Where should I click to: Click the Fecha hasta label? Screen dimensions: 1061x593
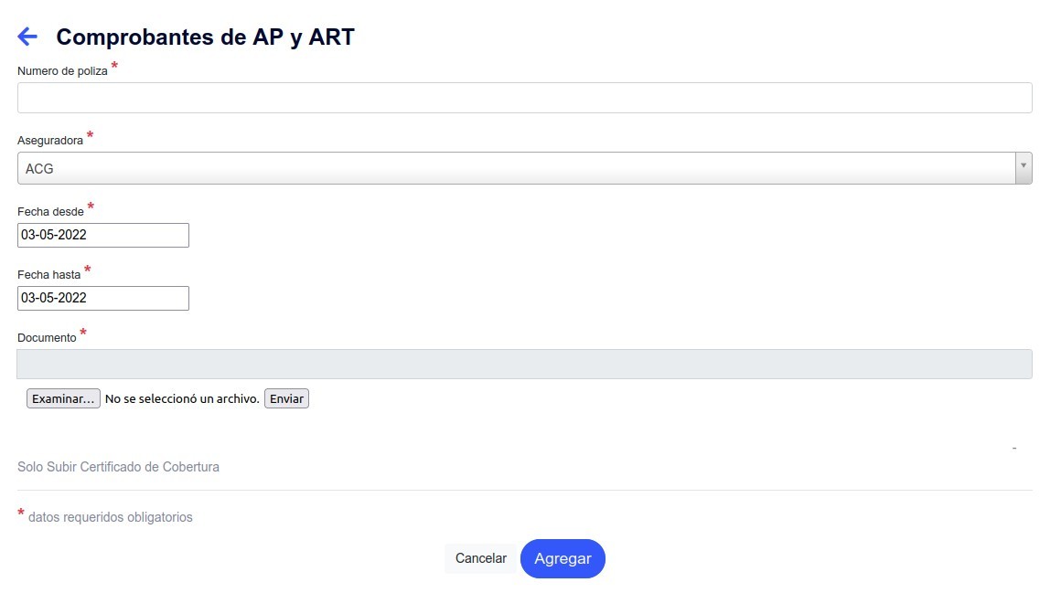[49, 274]
